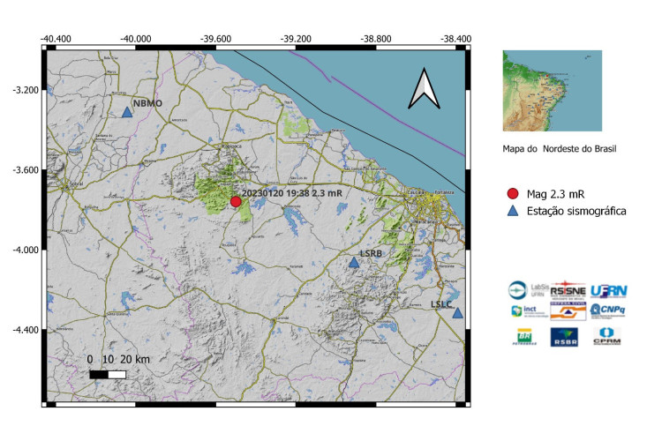Select the LSLC station triangle marker
The width and height of the screenshot is (662, 441).
[457, 313]
